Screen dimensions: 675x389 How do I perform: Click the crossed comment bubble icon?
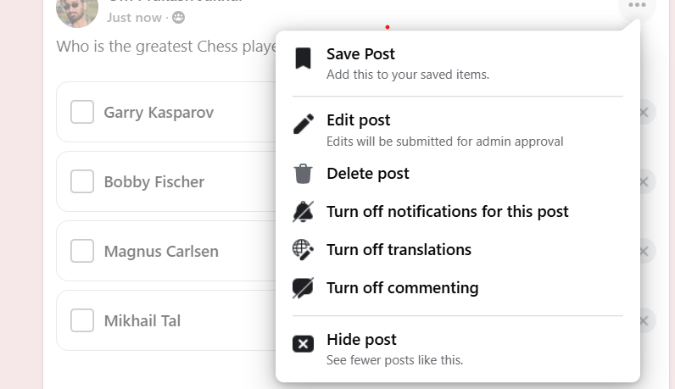point(303,288)
